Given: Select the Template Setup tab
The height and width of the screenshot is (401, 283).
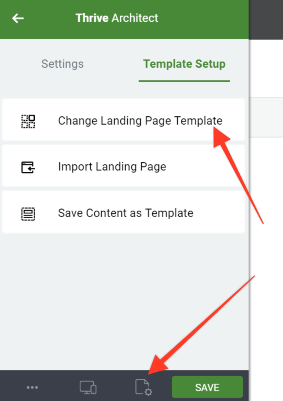Looking at the screenshot, I should click(184, 64).
